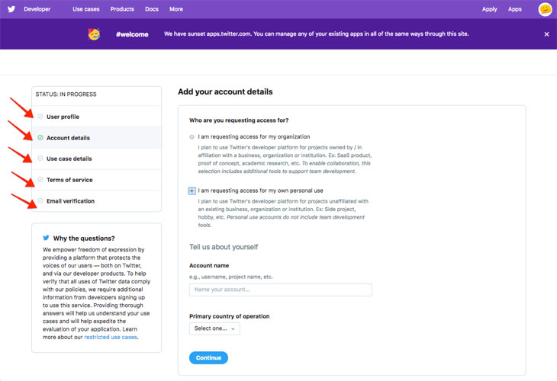This screenshot has height=381, width=557.
Task: Open the Use cases menu
Action: [x=86, y=9]
